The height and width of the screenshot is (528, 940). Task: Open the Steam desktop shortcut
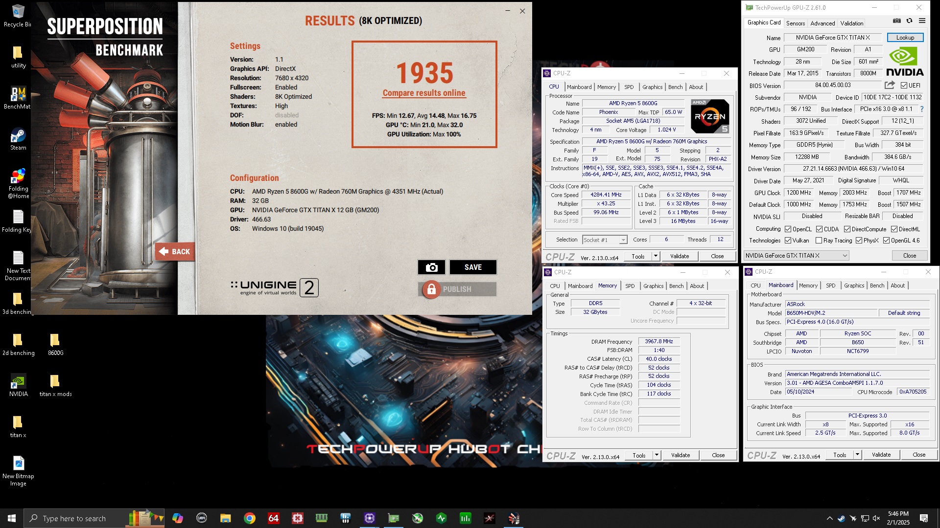18,139
